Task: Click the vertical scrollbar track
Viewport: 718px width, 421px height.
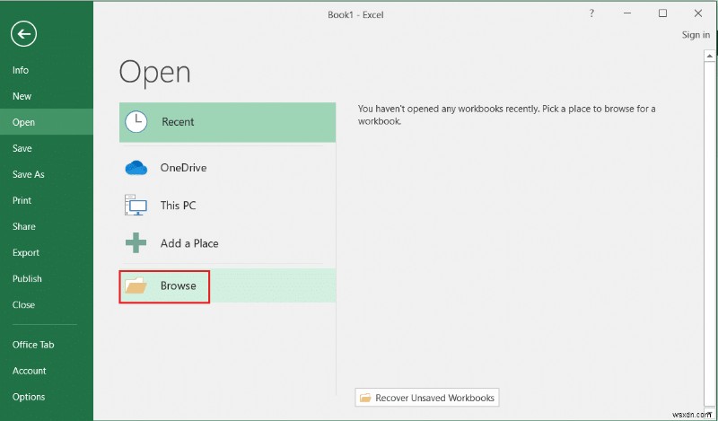Action: click(709, 233)
